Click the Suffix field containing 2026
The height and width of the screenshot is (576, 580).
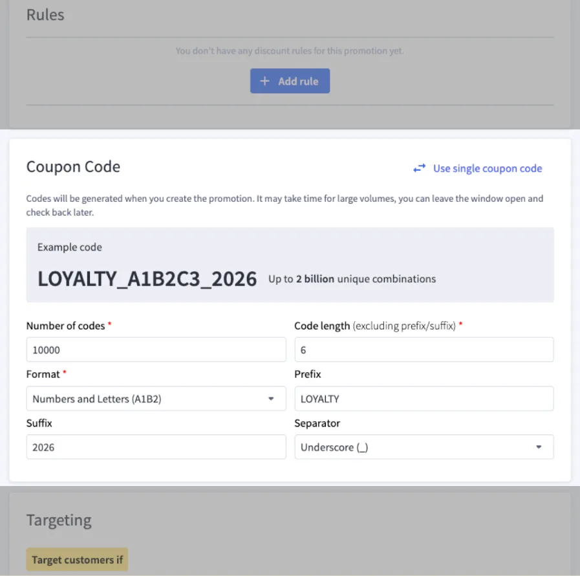(155, 447)
